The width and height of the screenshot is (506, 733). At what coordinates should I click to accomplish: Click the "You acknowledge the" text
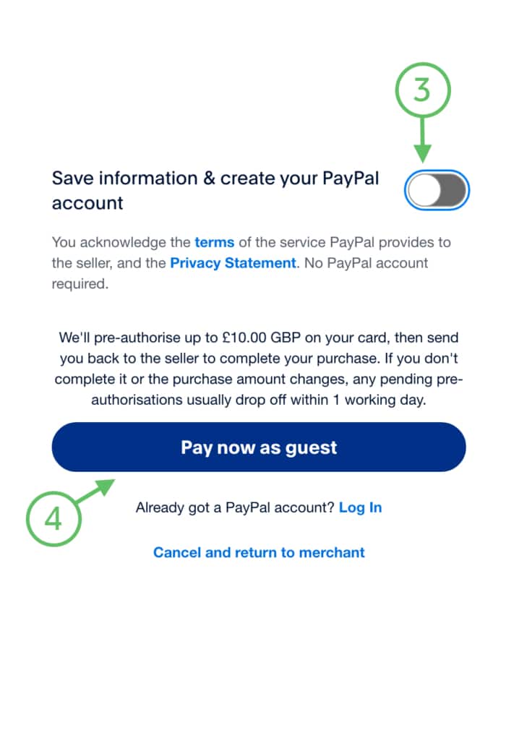click(x=121, y=242)
